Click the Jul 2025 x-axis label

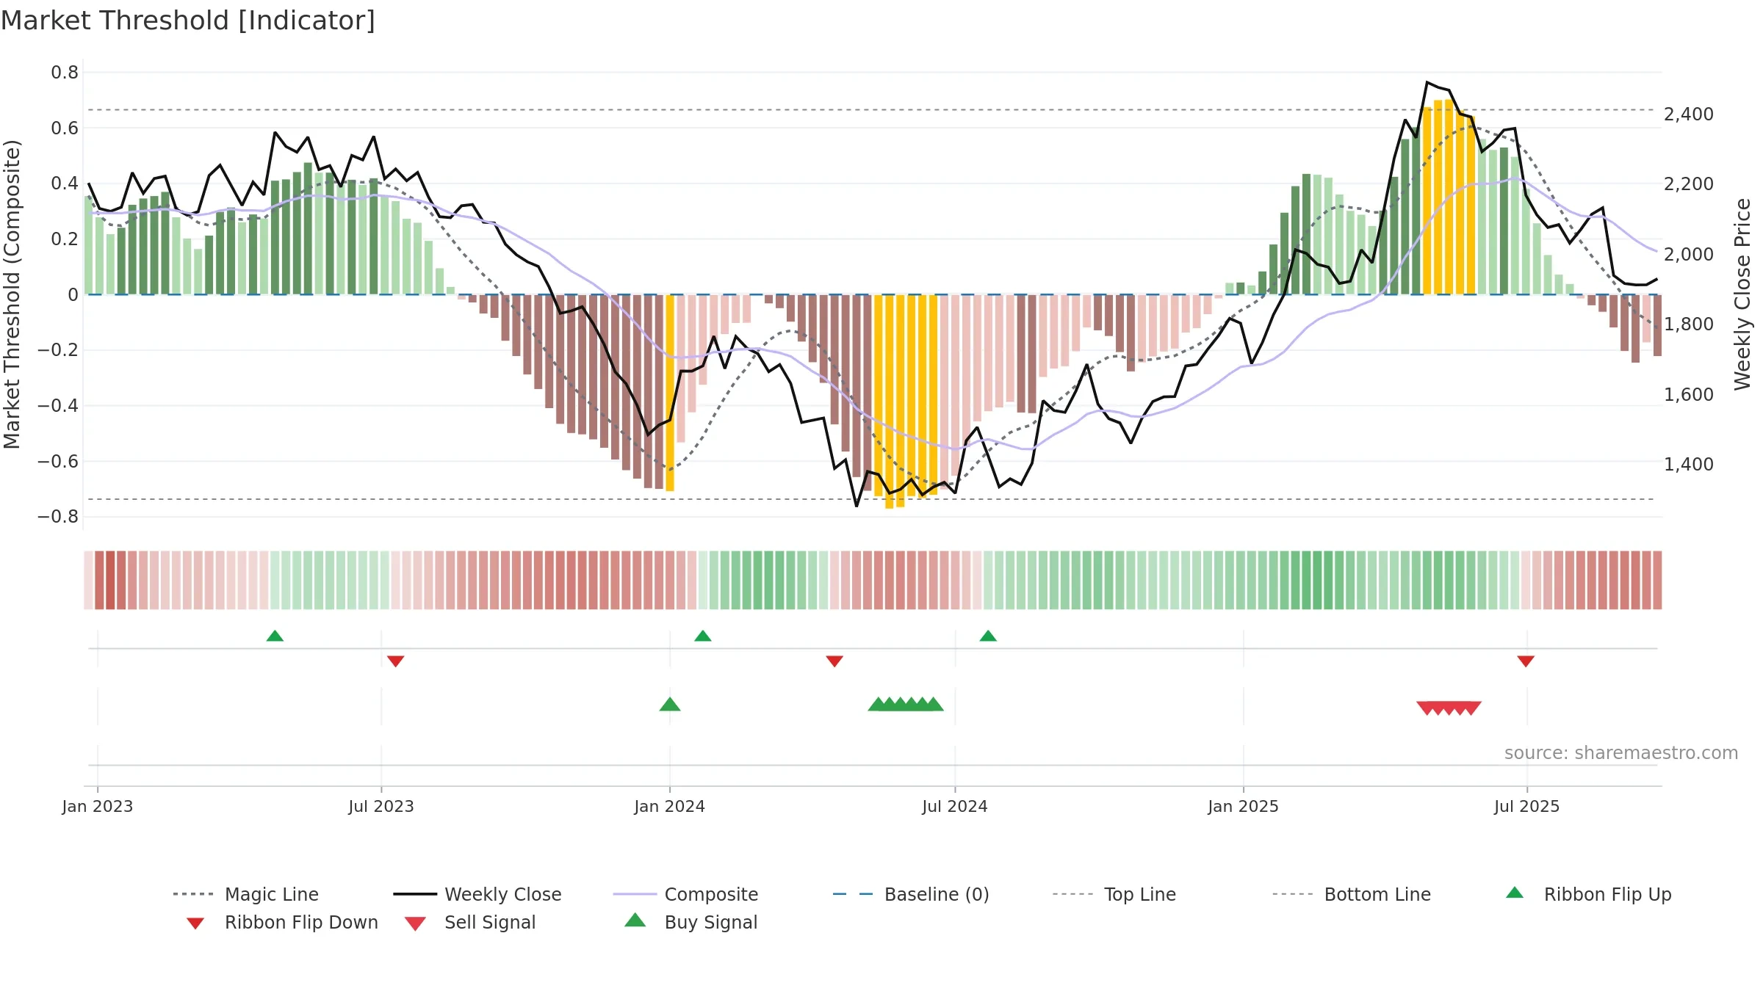point(1527,807)
